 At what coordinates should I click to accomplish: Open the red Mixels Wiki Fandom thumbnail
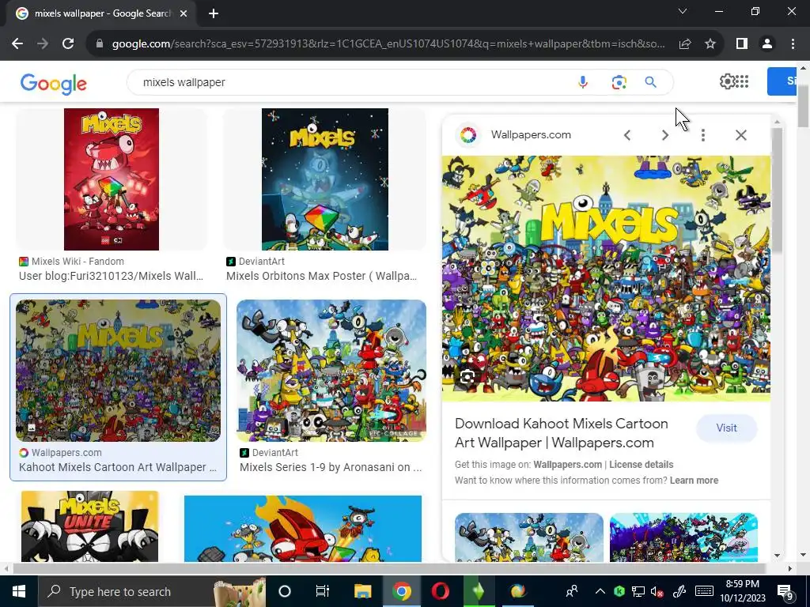pos(112,179)
